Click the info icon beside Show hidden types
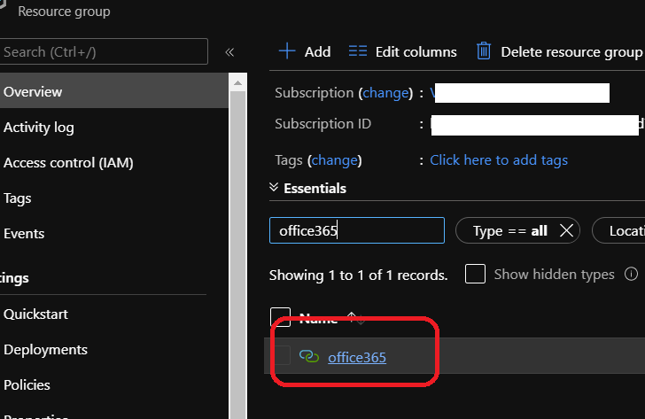Screen dimensions: 645x419 (632, 275)
